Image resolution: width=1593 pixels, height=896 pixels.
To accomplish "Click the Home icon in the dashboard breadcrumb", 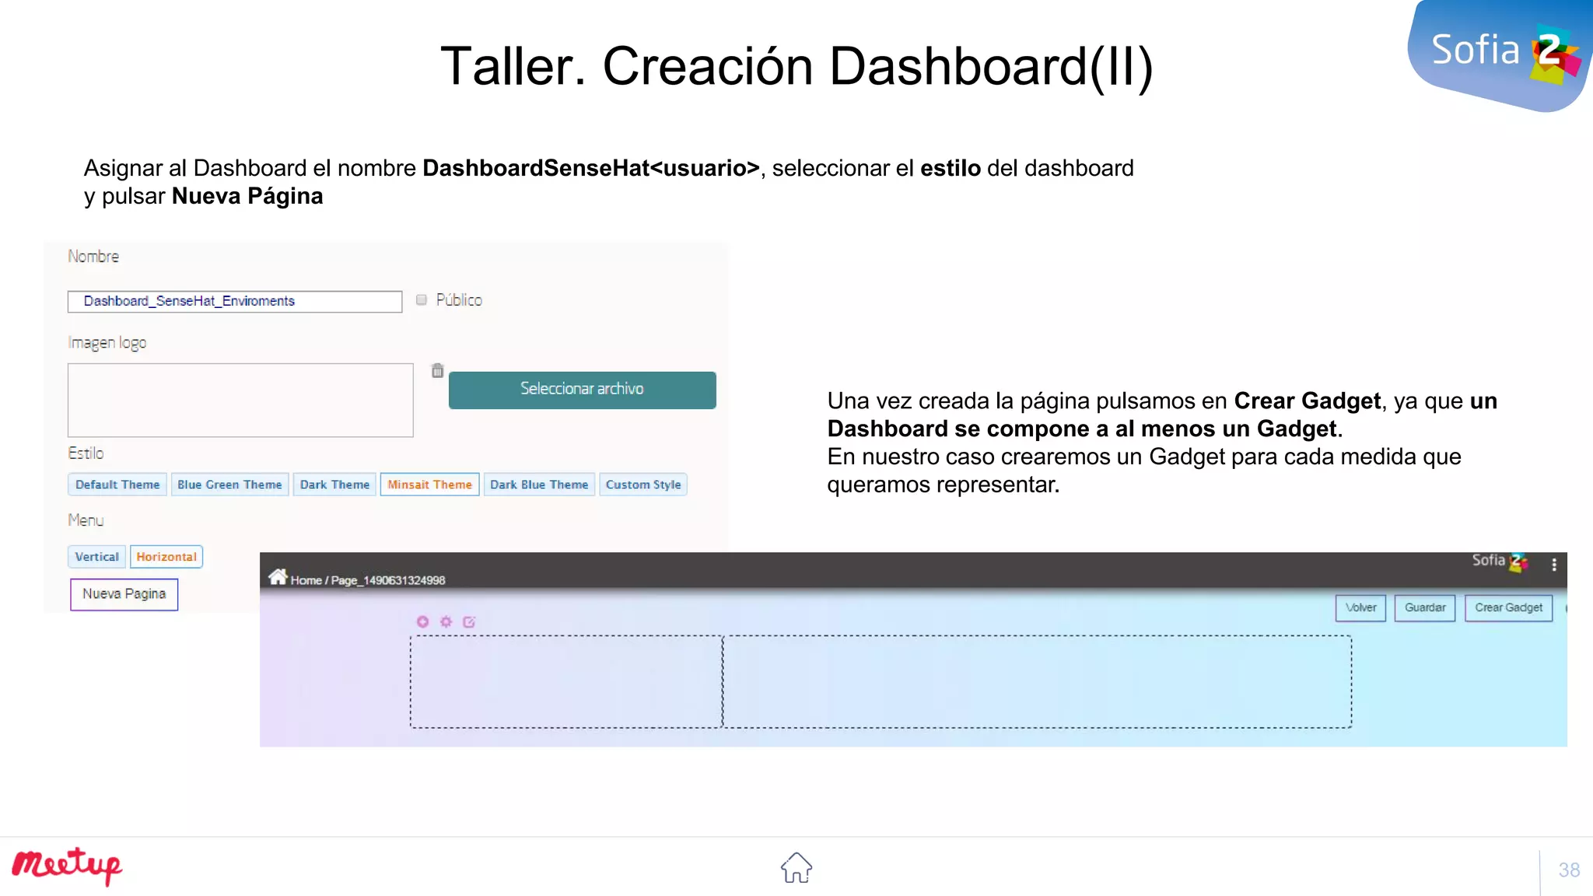I will click(278, 576).
